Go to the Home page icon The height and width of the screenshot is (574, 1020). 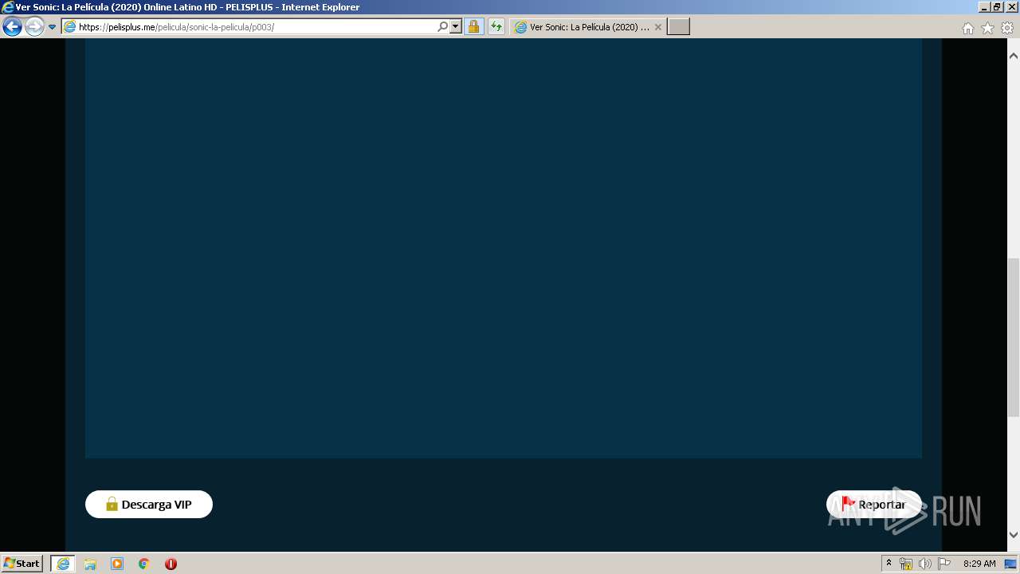coord(968,28)
